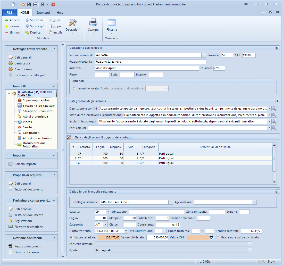Click the Duplica icon in ribbon

click(x=27, y=32)
